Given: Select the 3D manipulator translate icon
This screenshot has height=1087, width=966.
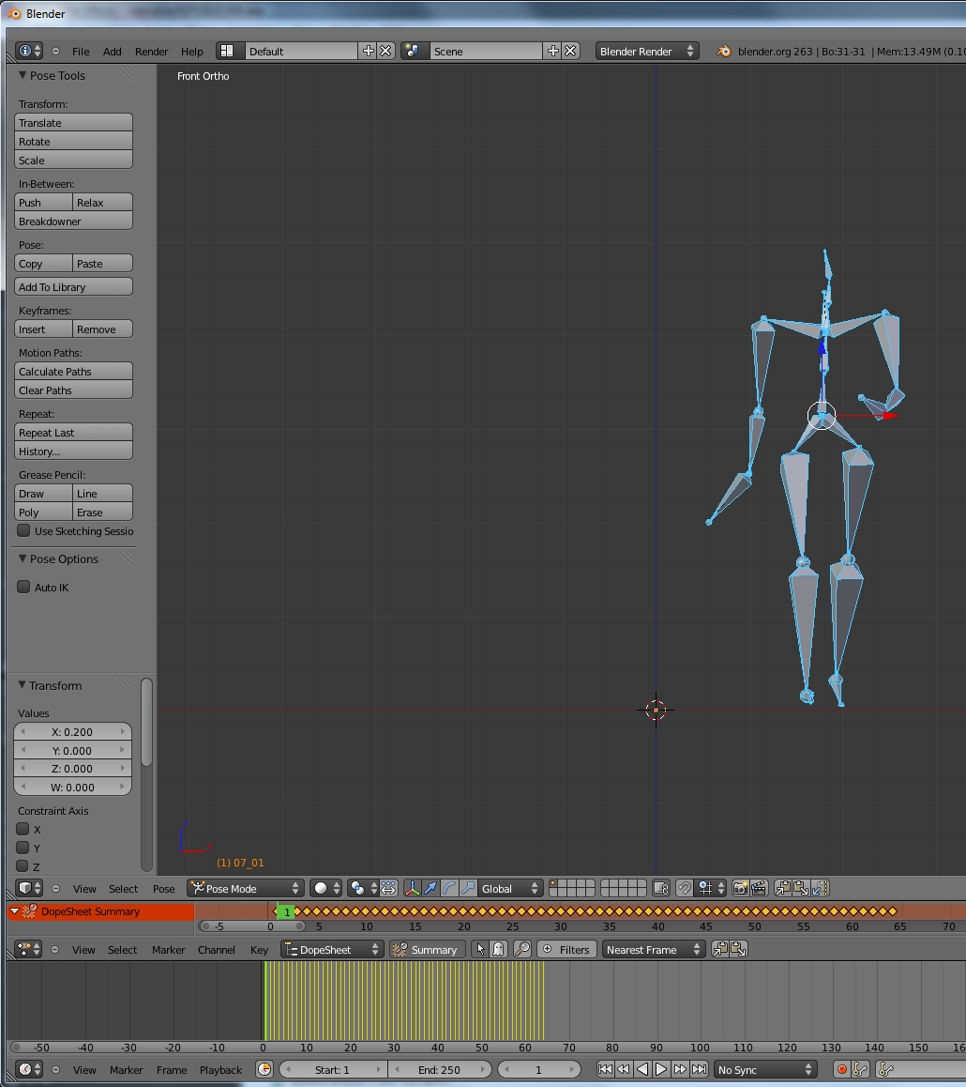Looking at the screenshot, I should click(x=431, y=888).
